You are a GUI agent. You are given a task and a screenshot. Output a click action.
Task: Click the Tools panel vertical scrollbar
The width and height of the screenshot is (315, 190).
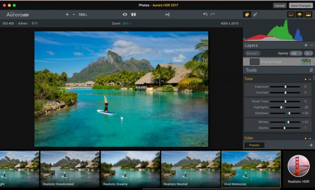coord(314,77)
